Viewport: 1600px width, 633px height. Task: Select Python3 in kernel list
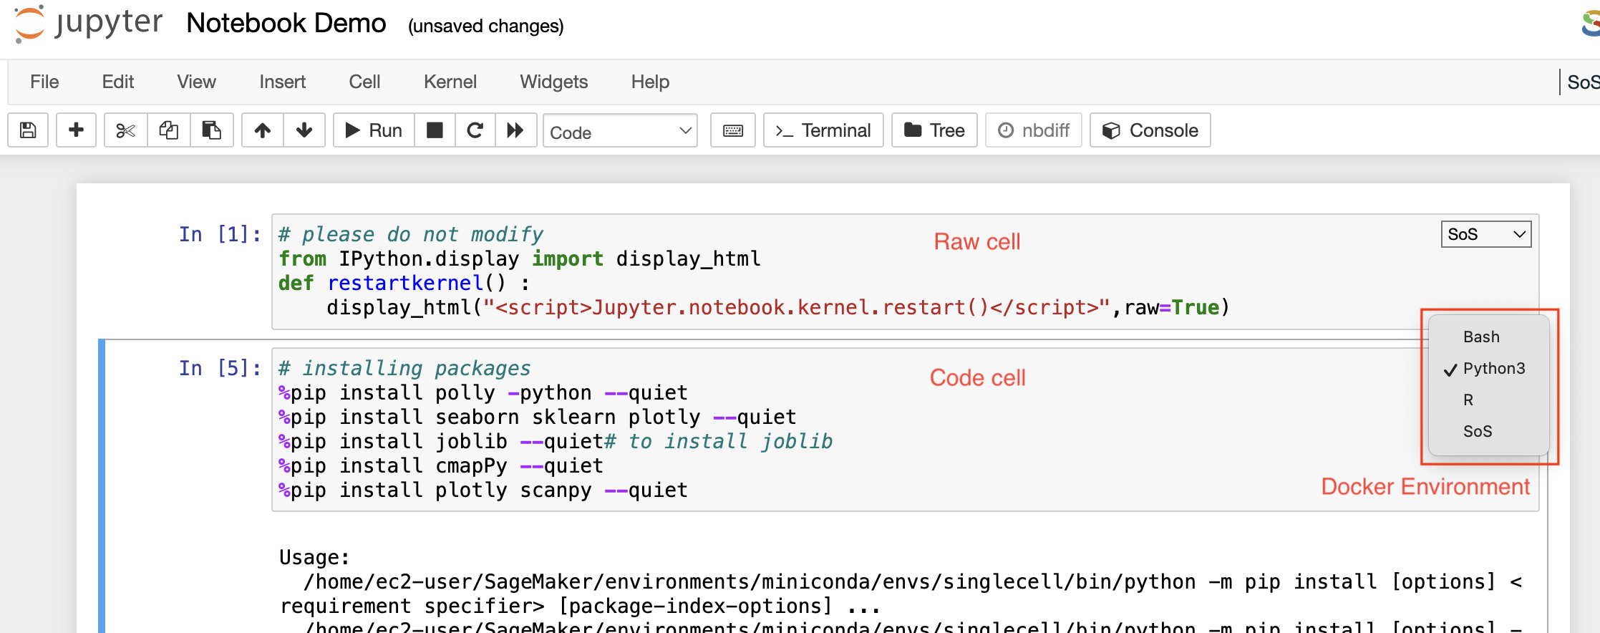[x=1488, y=368]
